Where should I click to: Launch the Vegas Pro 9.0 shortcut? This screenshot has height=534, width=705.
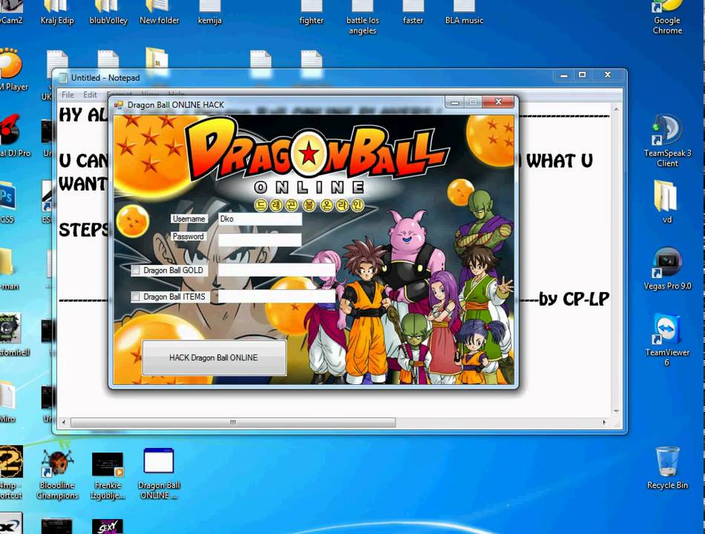coord(667,268)
